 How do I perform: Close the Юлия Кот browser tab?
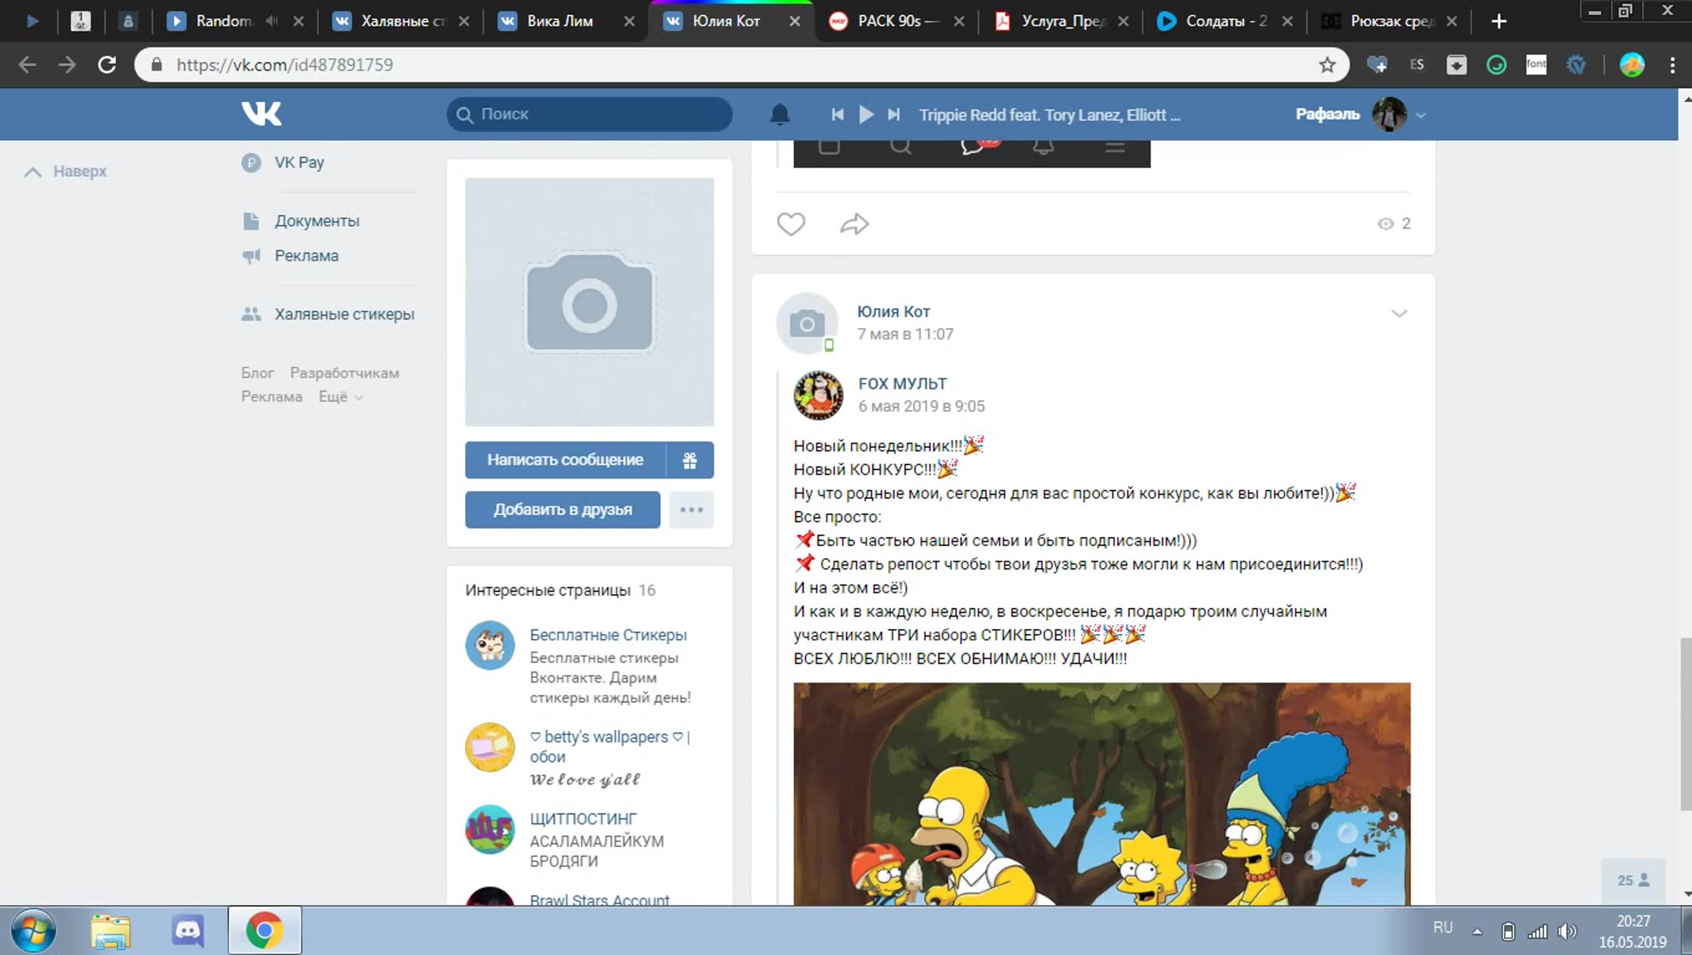pyautogui.click(x=794, y=21)
